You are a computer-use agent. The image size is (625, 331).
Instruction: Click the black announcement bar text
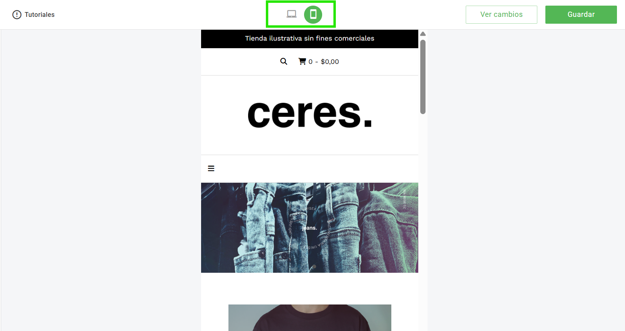pyautogui.click(x=310, y=39)
